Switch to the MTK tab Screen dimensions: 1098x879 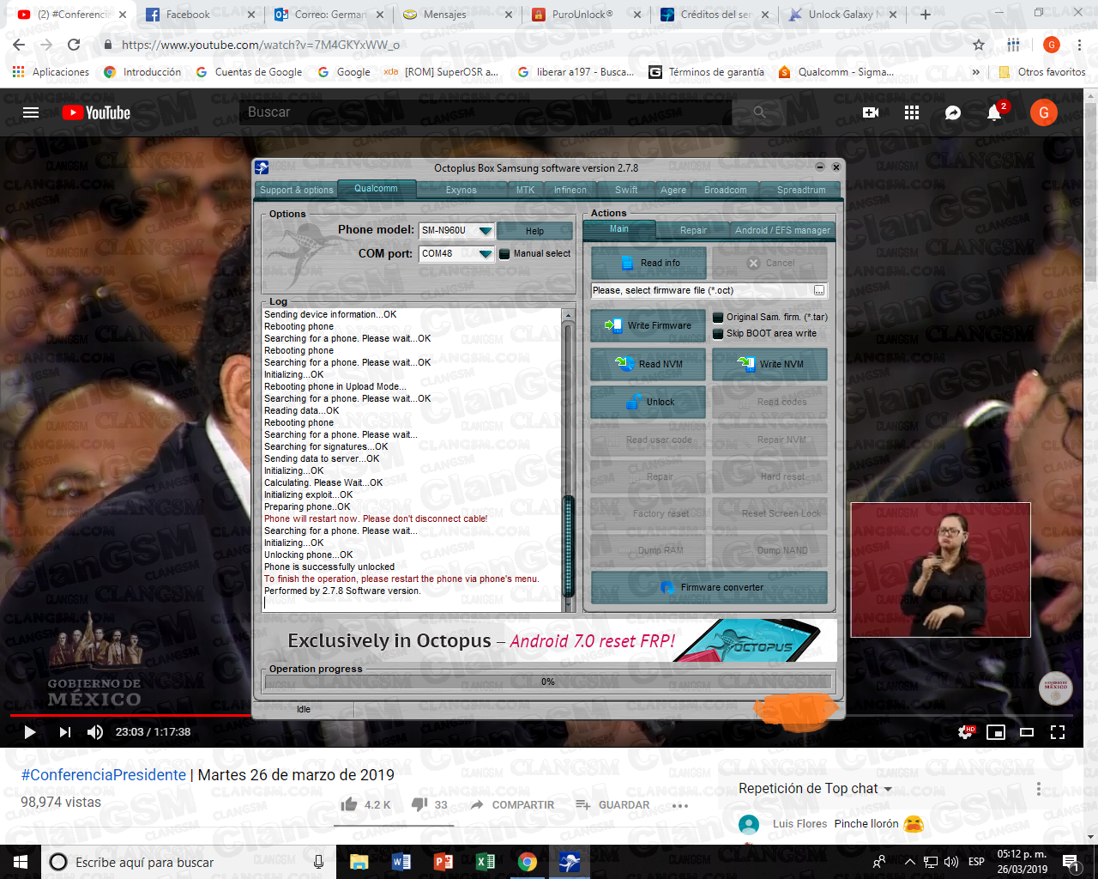click(525, 190)
